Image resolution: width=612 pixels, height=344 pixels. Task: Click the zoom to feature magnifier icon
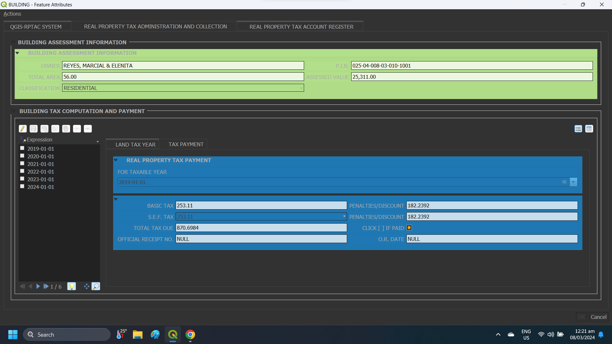(x=96, y=286)
